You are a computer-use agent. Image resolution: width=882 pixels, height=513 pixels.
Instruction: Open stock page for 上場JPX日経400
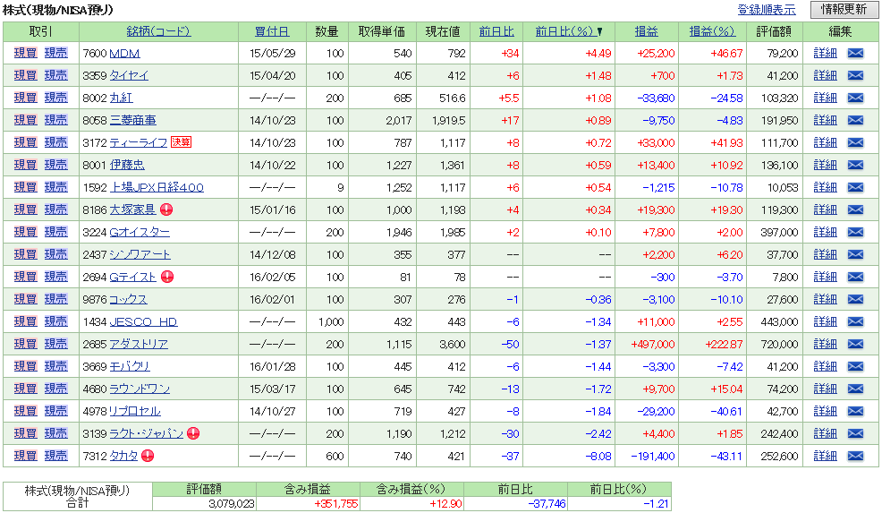point(157,187)
